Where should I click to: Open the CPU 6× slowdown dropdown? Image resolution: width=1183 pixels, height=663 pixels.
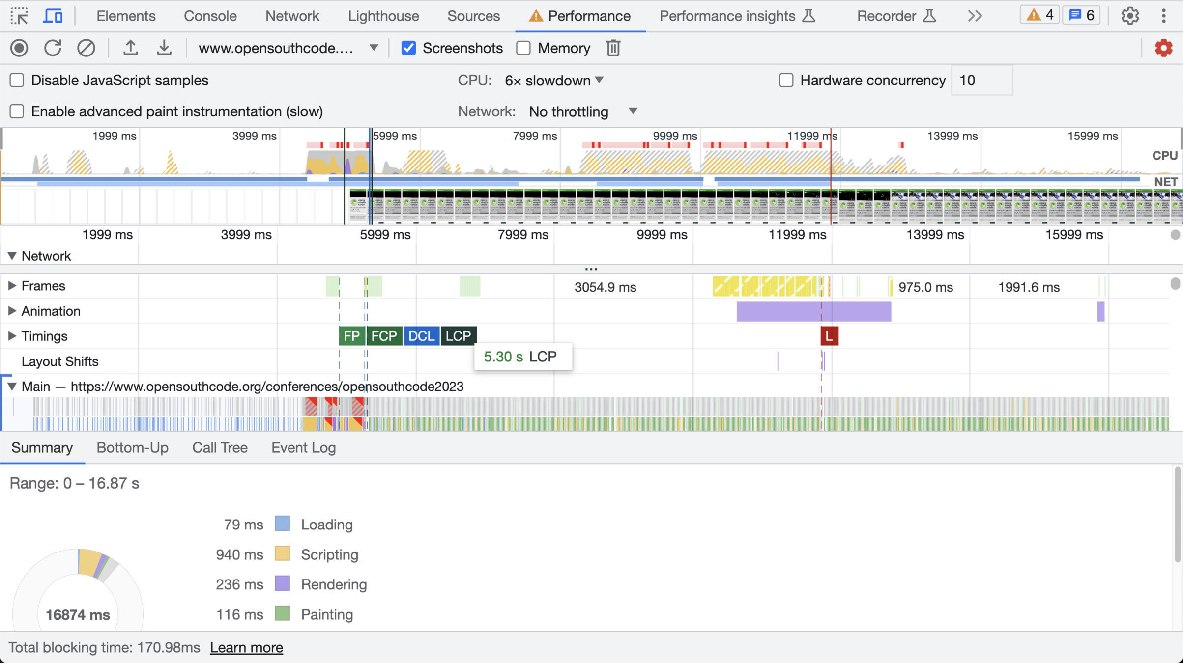(554, 80)
